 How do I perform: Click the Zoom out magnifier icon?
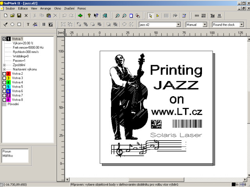point(124,16)
